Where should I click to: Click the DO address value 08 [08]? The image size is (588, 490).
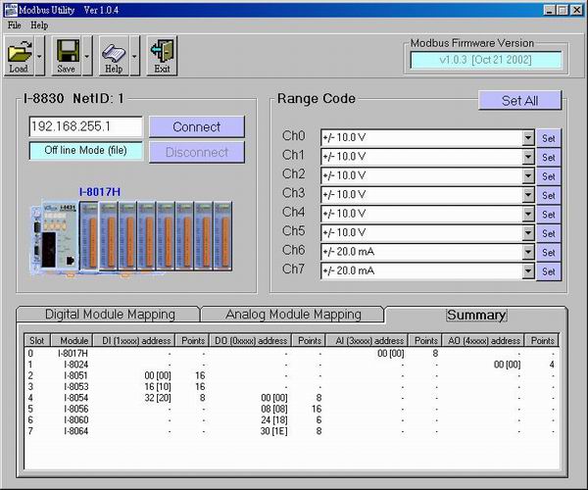tap(274, 409)
